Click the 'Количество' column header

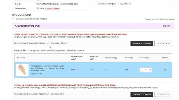point(144,58)
